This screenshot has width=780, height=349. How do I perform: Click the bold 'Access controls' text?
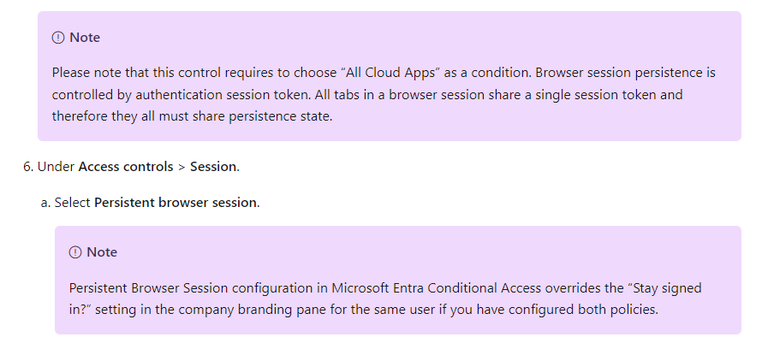point(125,167)
